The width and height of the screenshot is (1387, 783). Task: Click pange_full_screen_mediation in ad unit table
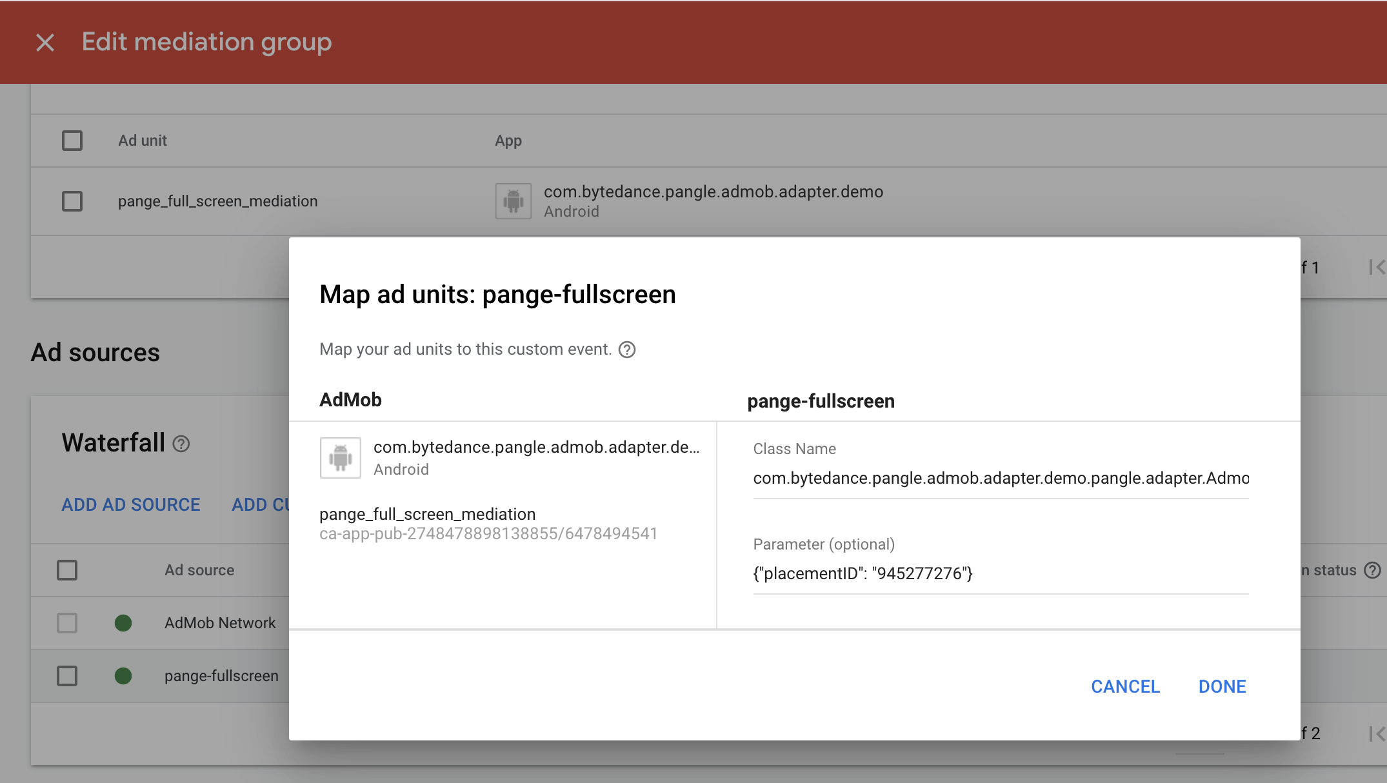[x=218, y=201]
